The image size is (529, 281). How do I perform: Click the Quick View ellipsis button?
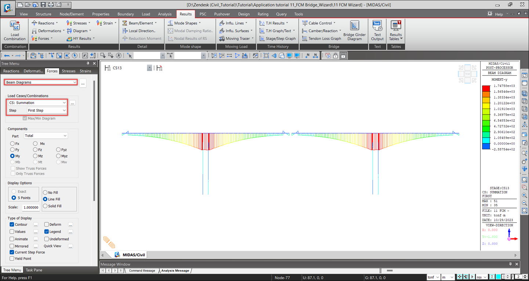70,246
